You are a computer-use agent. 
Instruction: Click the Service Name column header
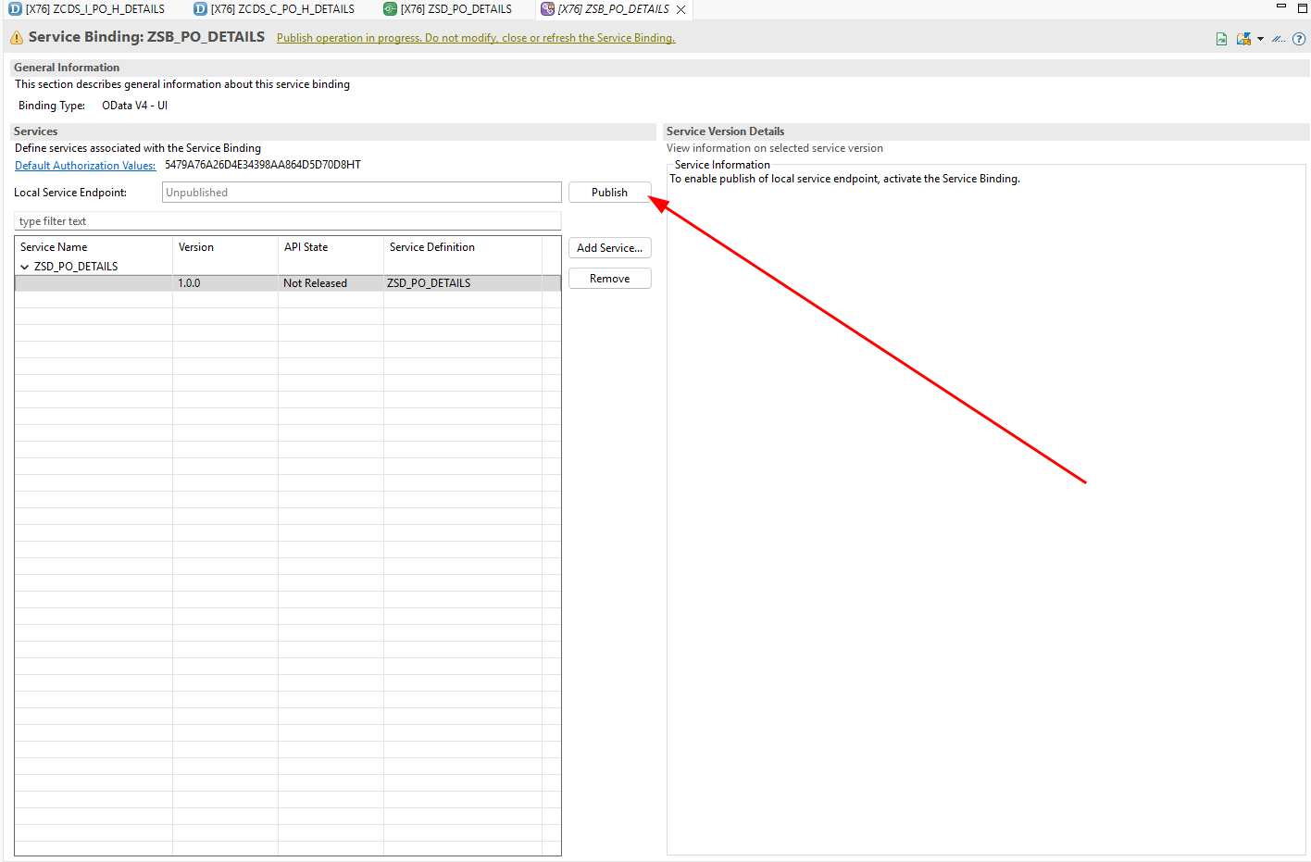click(94, 247)
